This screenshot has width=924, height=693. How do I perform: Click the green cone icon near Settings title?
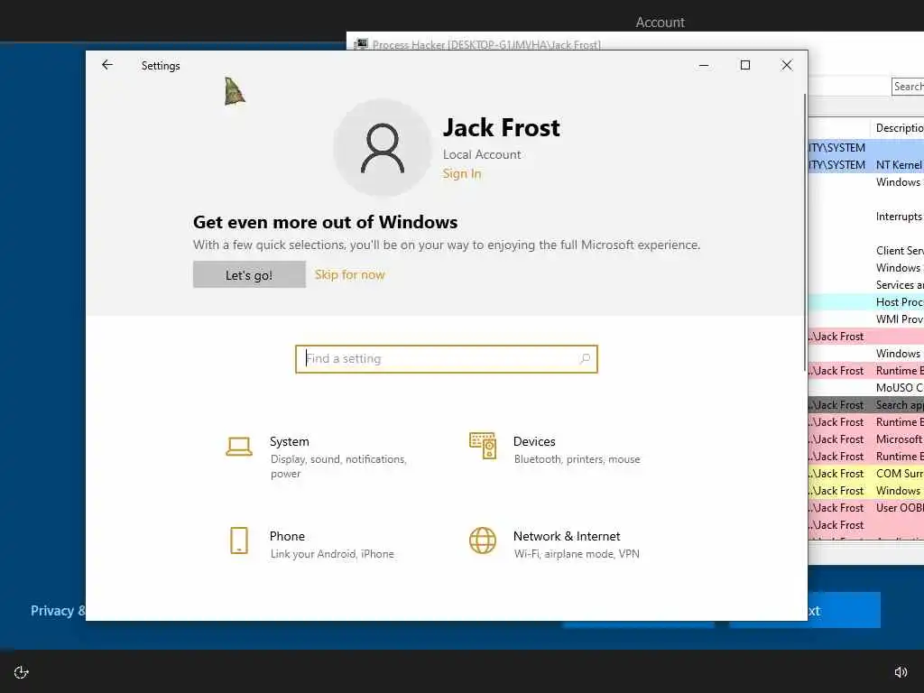235,91
